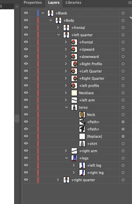The image size is (132, 204).
Task: Click the +legs layer thumbnail
Action: (x=74, y=158)
